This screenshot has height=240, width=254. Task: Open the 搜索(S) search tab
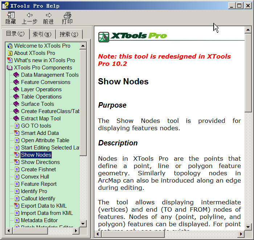69,34
